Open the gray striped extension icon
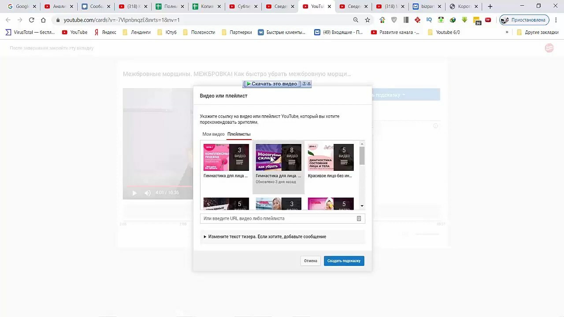The height and width of the screenshot is (317, 564). pyautogui.click(x=406, y=20)
